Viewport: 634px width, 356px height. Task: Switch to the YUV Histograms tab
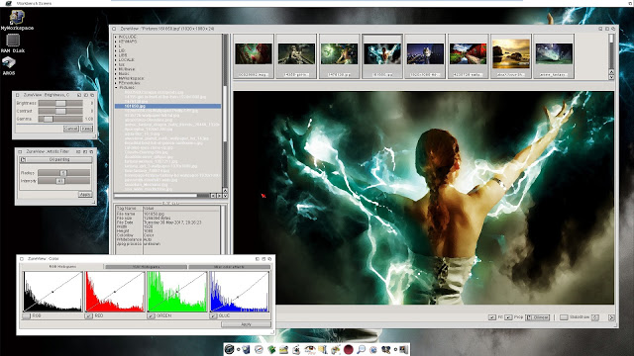coord(146,267)
